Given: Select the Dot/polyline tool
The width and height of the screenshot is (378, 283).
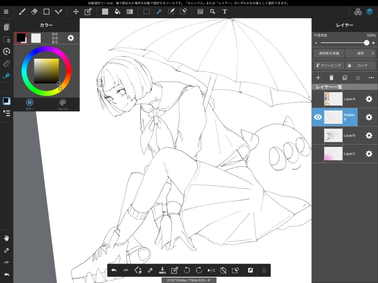Looking at the screenshot, I should pyautogui.click(x=59, y=11).
